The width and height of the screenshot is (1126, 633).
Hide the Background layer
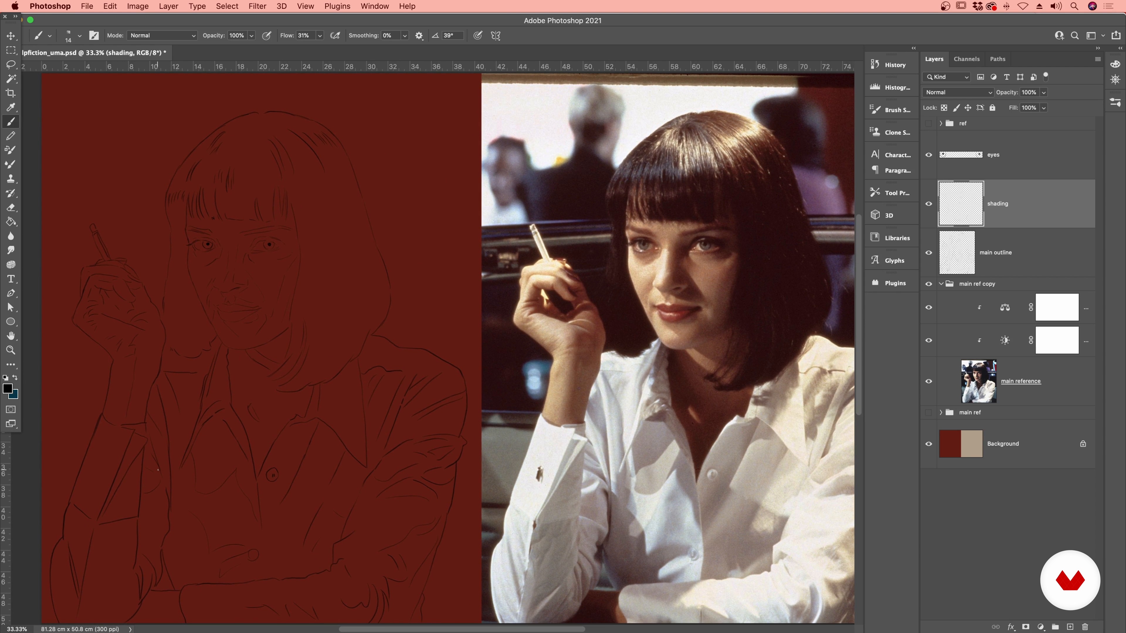929,444
